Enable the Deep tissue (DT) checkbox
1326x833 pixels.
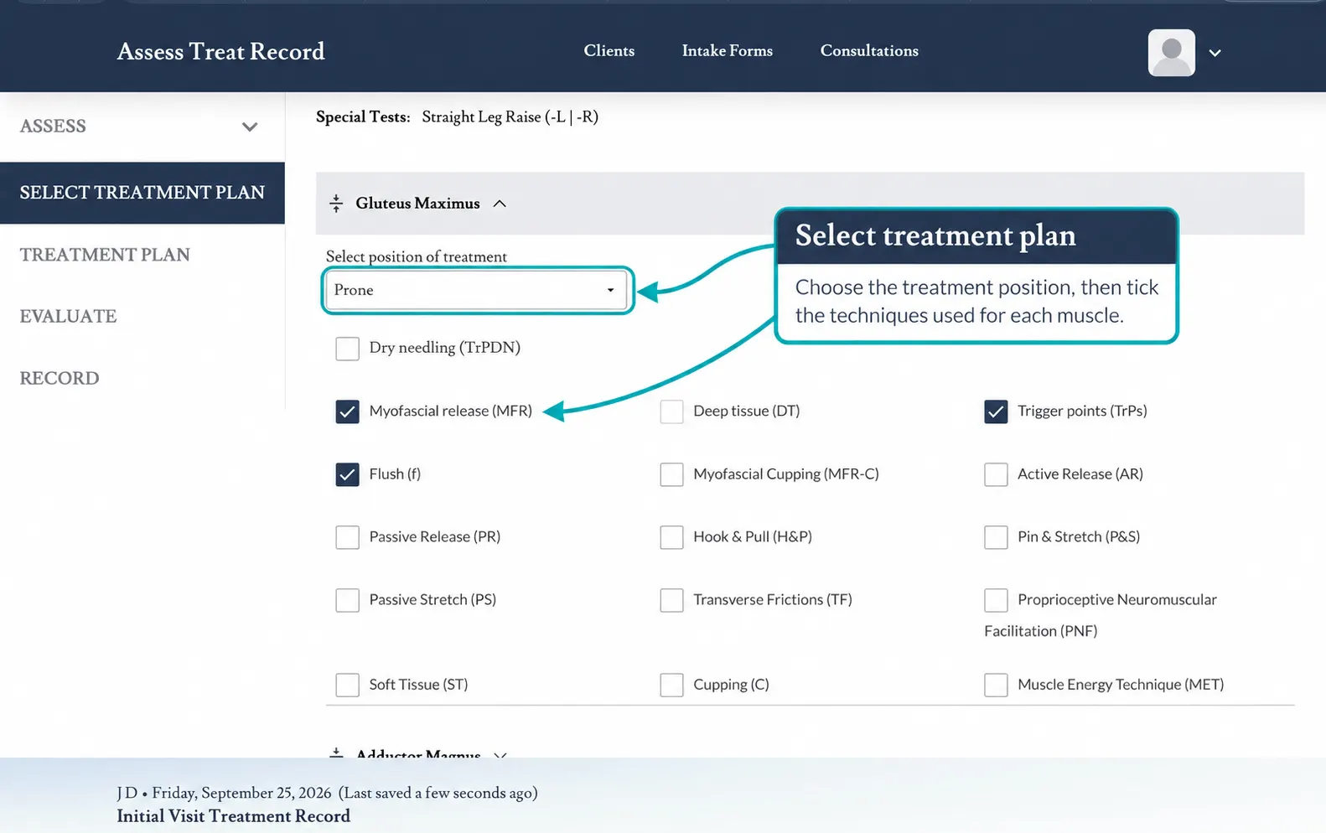(671, 411)
